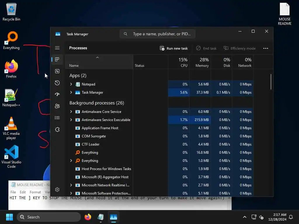Expand Antimalware Service Executable row
299x224 pixels.
coord(71,120)
